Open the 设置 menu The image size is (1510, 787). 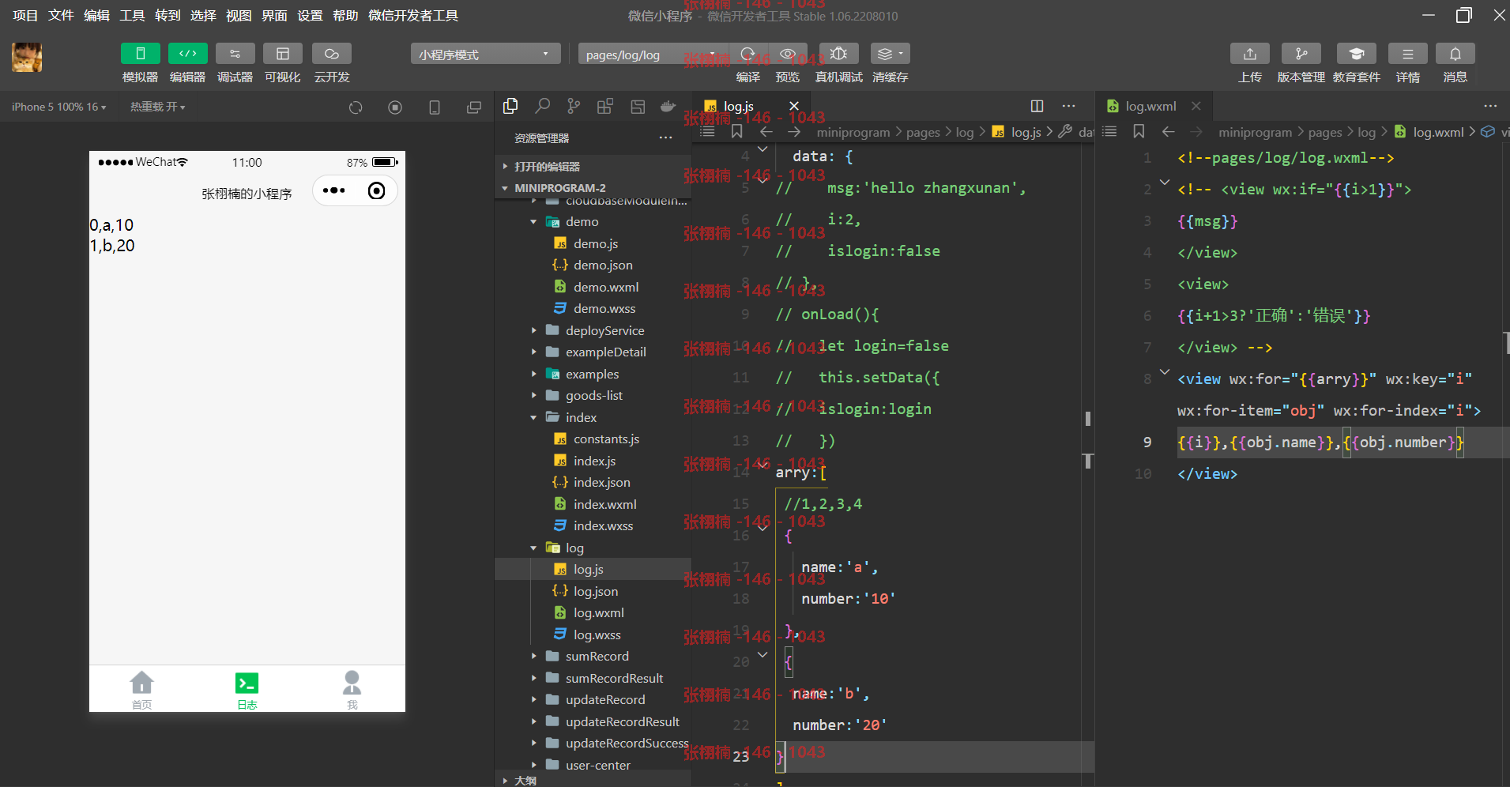(x=310, y=15)
